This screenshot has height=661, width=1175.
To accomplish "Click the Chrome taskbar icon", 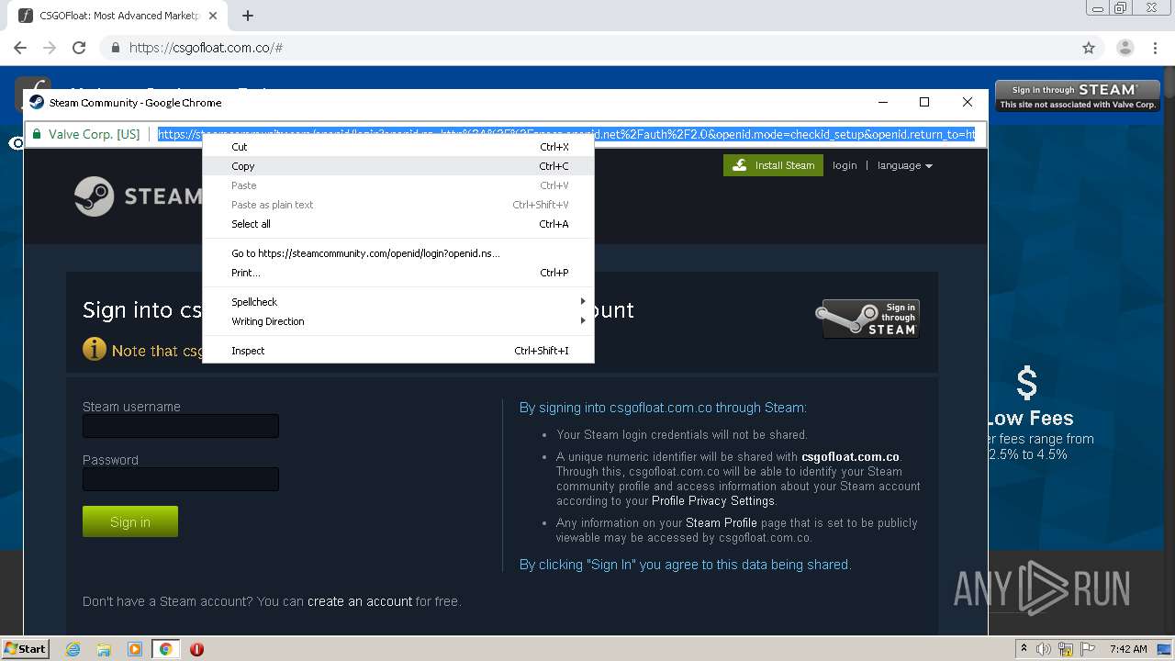I will pyautogui.click(x=165, y=649).
